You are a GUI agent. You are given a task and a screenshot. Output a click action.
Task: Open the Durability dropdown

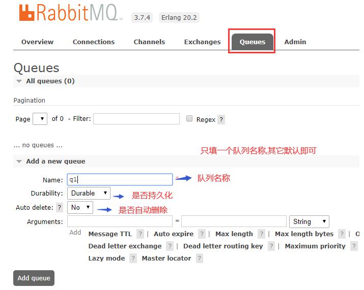pyautogui.click(x=89, y=193)
